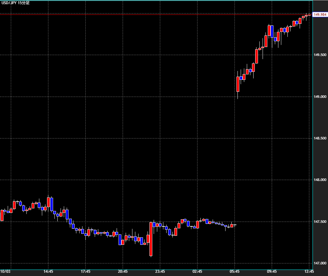Image resolution: width=328 pixels, height=276 pixels.
Task: Click the 147.000 price axis label
Action: pyautogui.click(x=320, y=263)
